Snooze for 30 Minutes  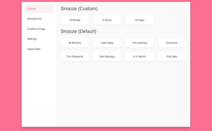click(75, 43)
